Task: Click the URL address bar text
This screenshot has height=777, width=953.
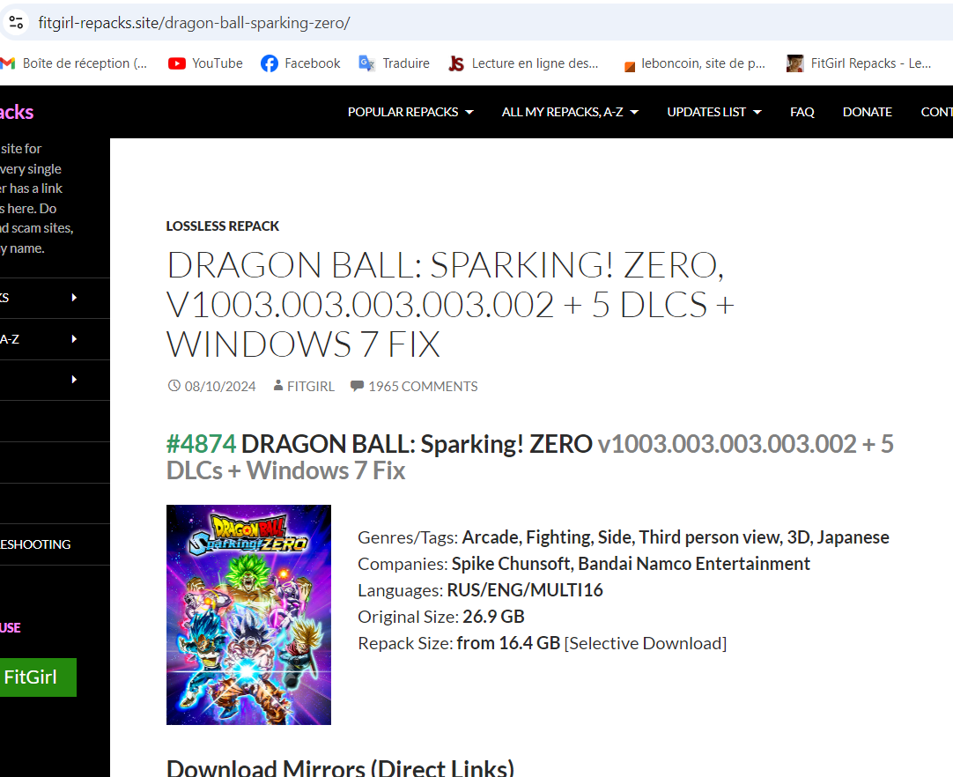Action: pyautogui.click(x=194, y=23)
